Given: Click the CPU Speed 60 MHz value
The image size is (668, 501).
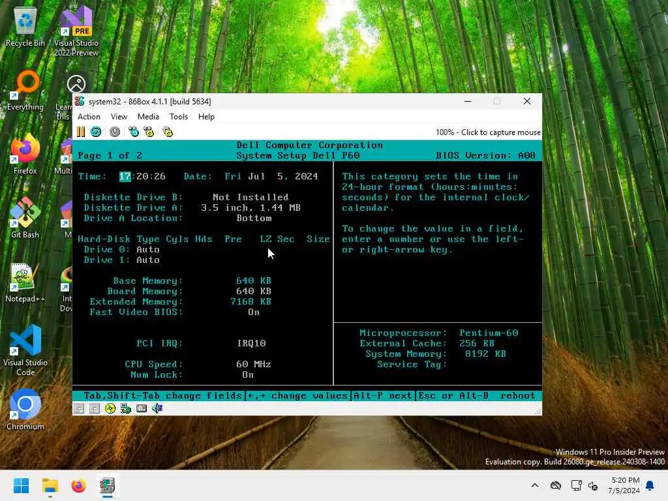Looking at the screenshot, I should click(x=254, y=364).
